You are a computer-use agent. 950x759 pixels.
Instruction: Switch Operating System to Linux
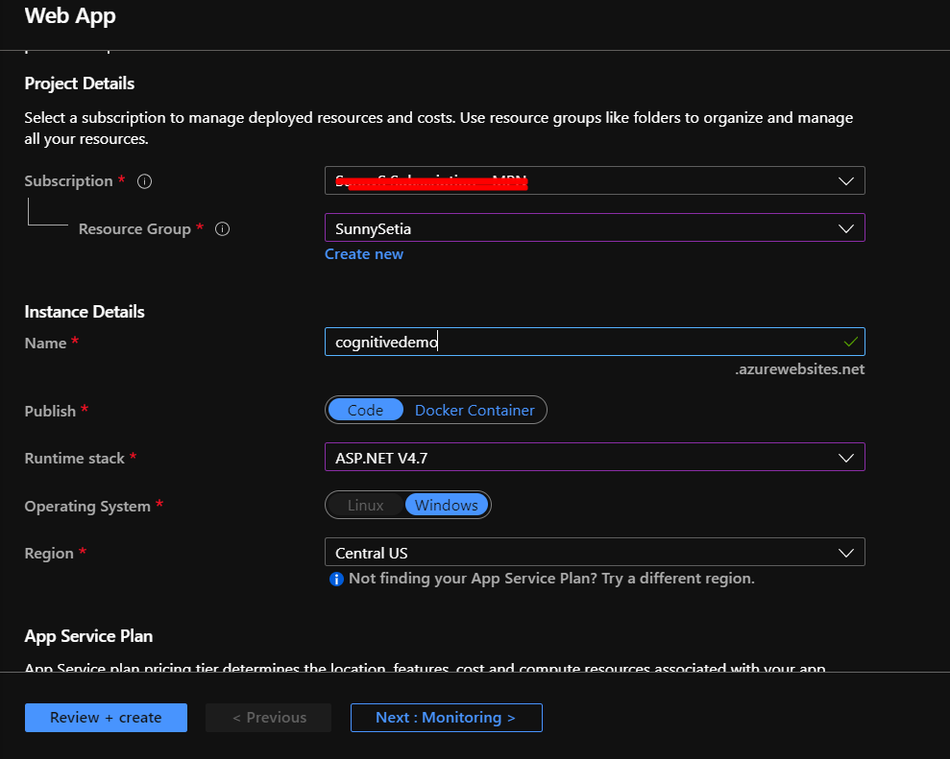click(364, 505)
